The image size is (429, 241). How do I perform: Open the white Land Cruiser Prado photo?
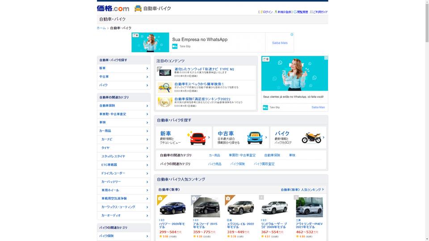click(x=274, y=208)
